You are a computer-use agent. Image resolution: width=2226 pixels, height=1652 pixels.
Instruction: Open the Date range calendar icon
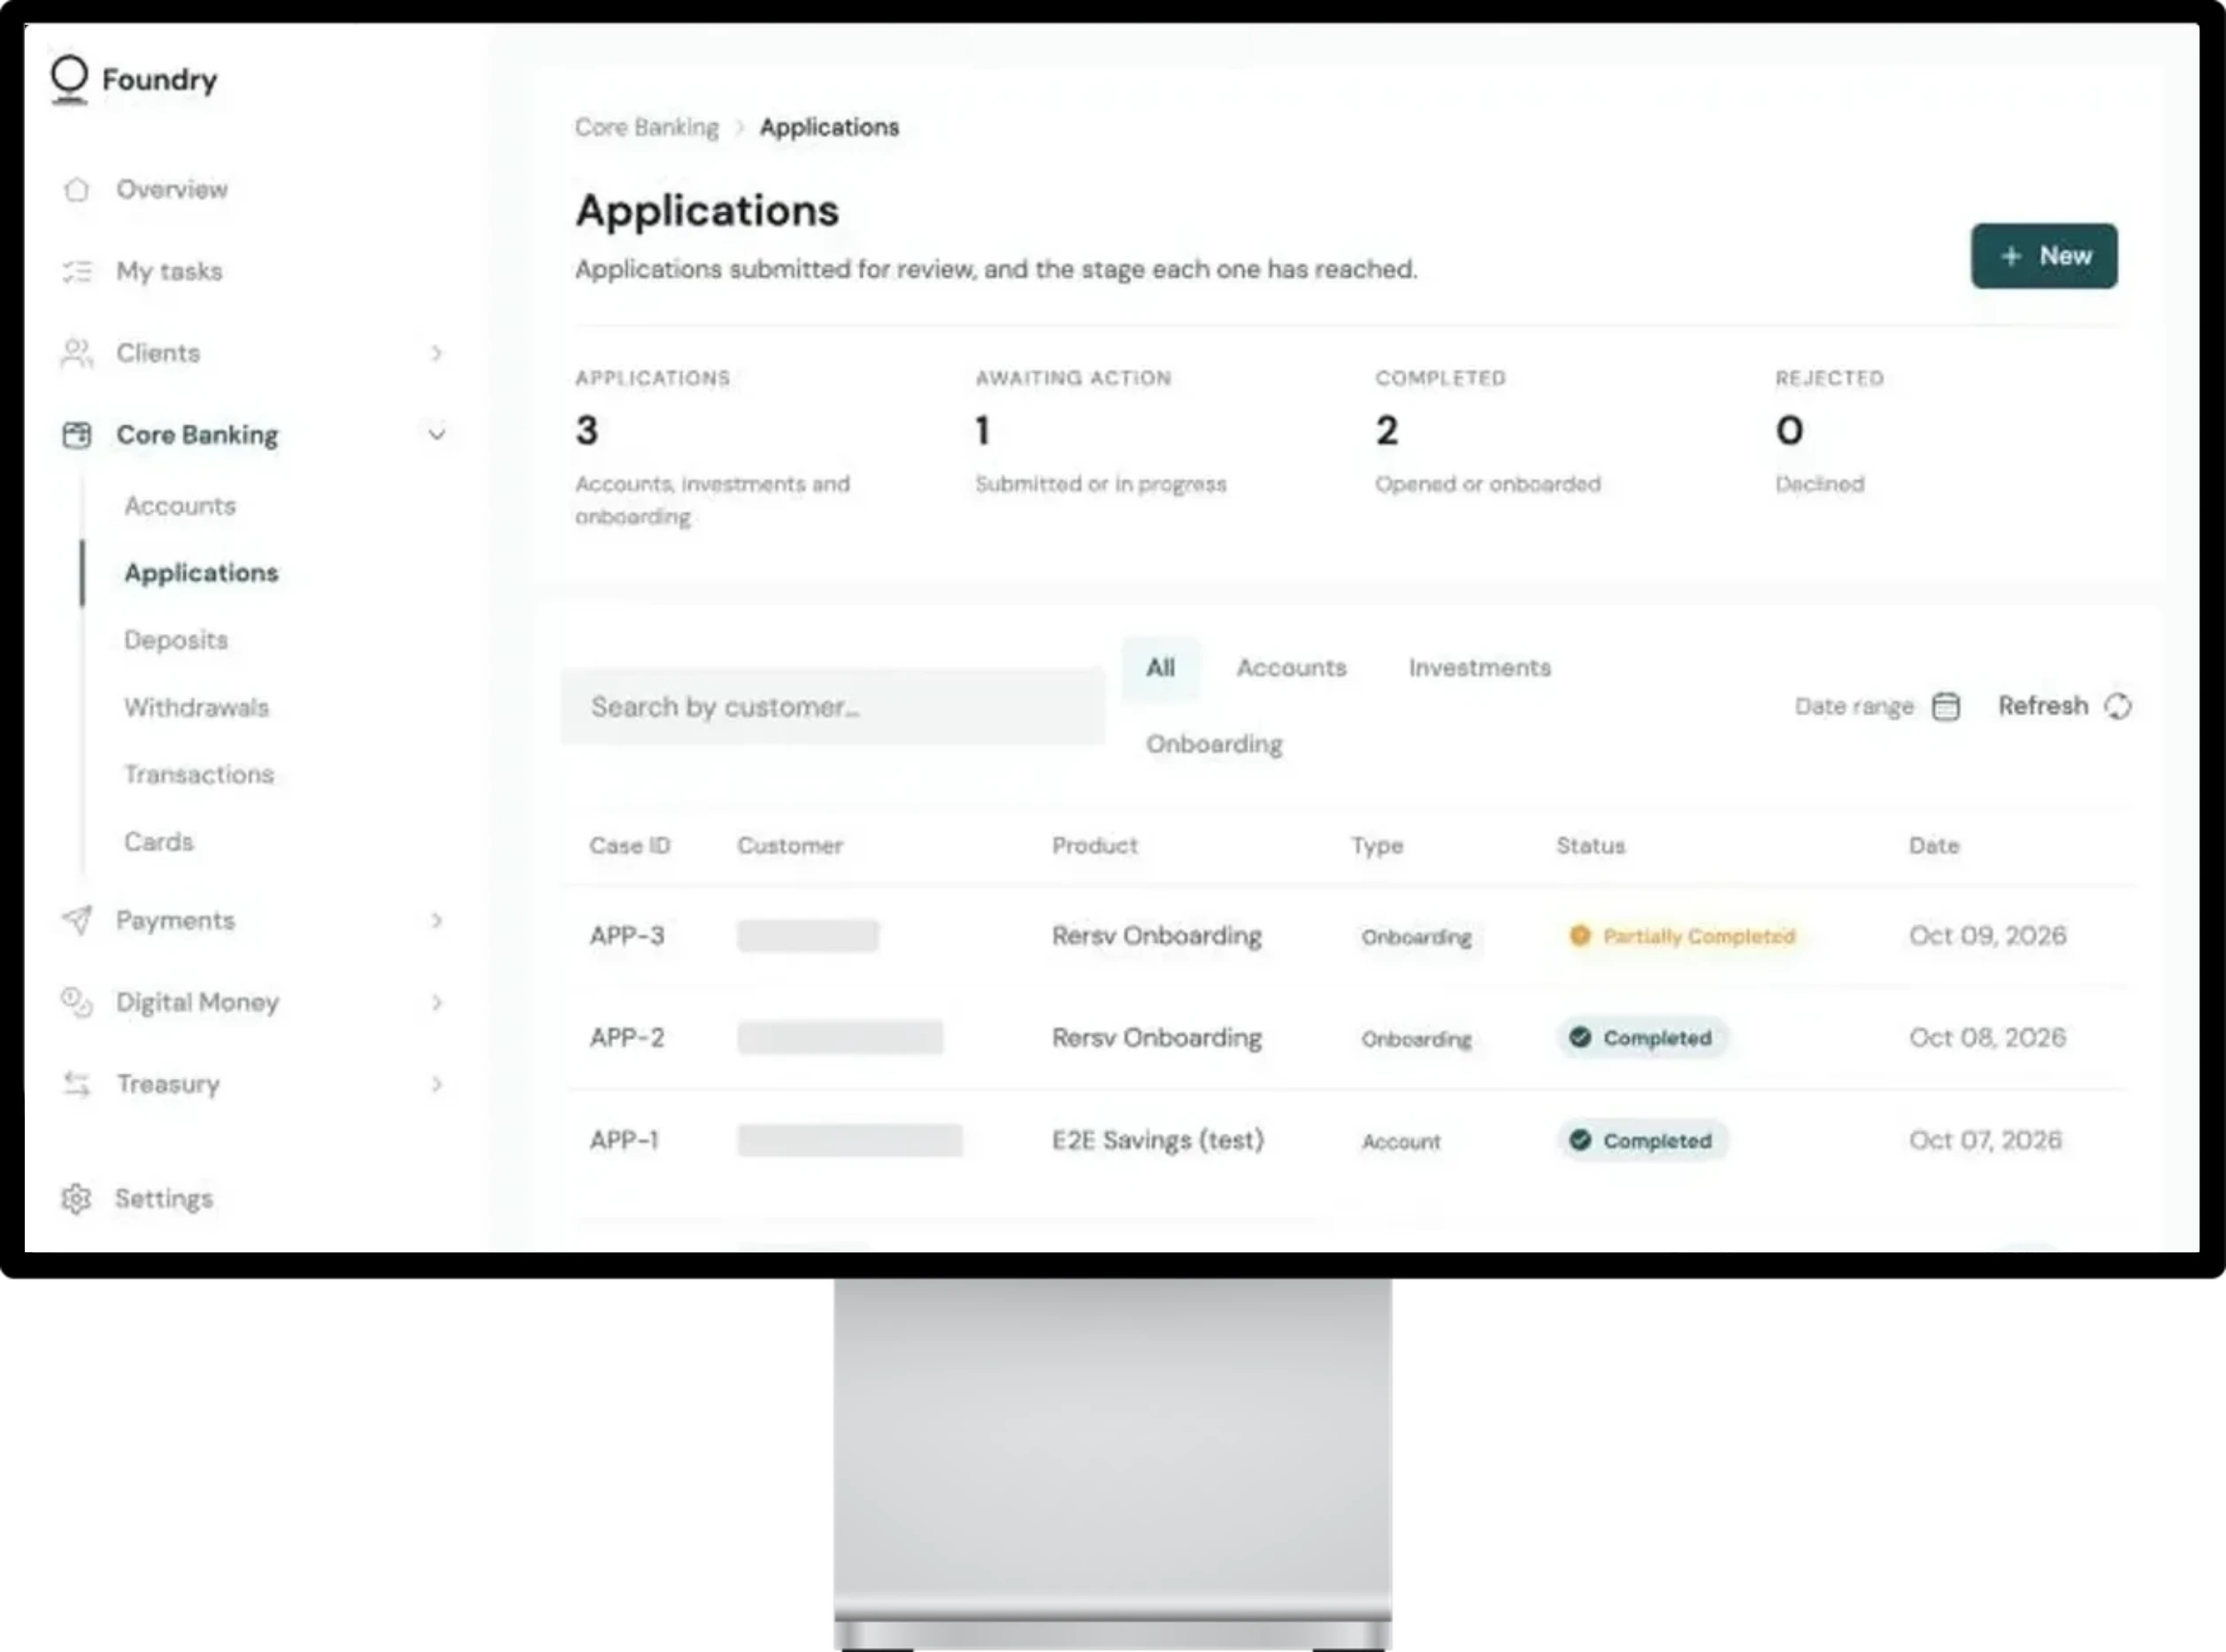click(x=1946, y=706)
